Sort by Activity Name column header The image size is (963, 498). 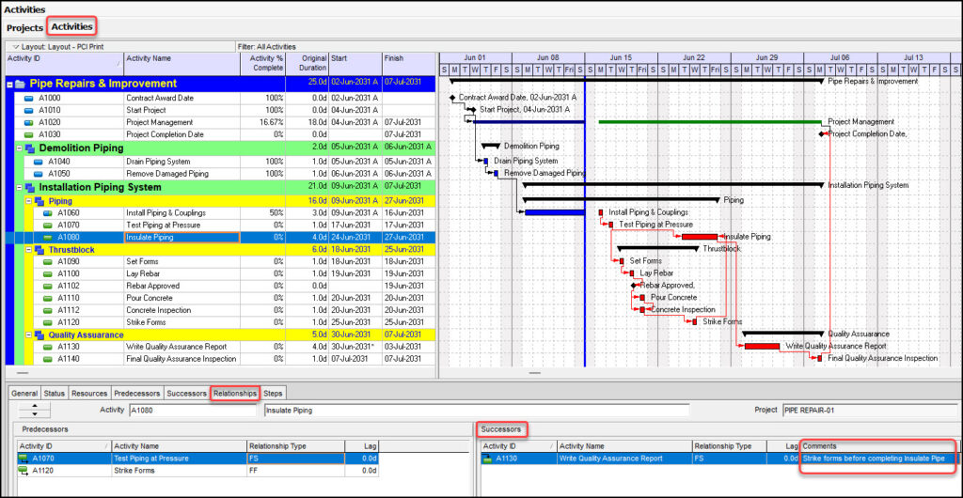coord(182,64)
